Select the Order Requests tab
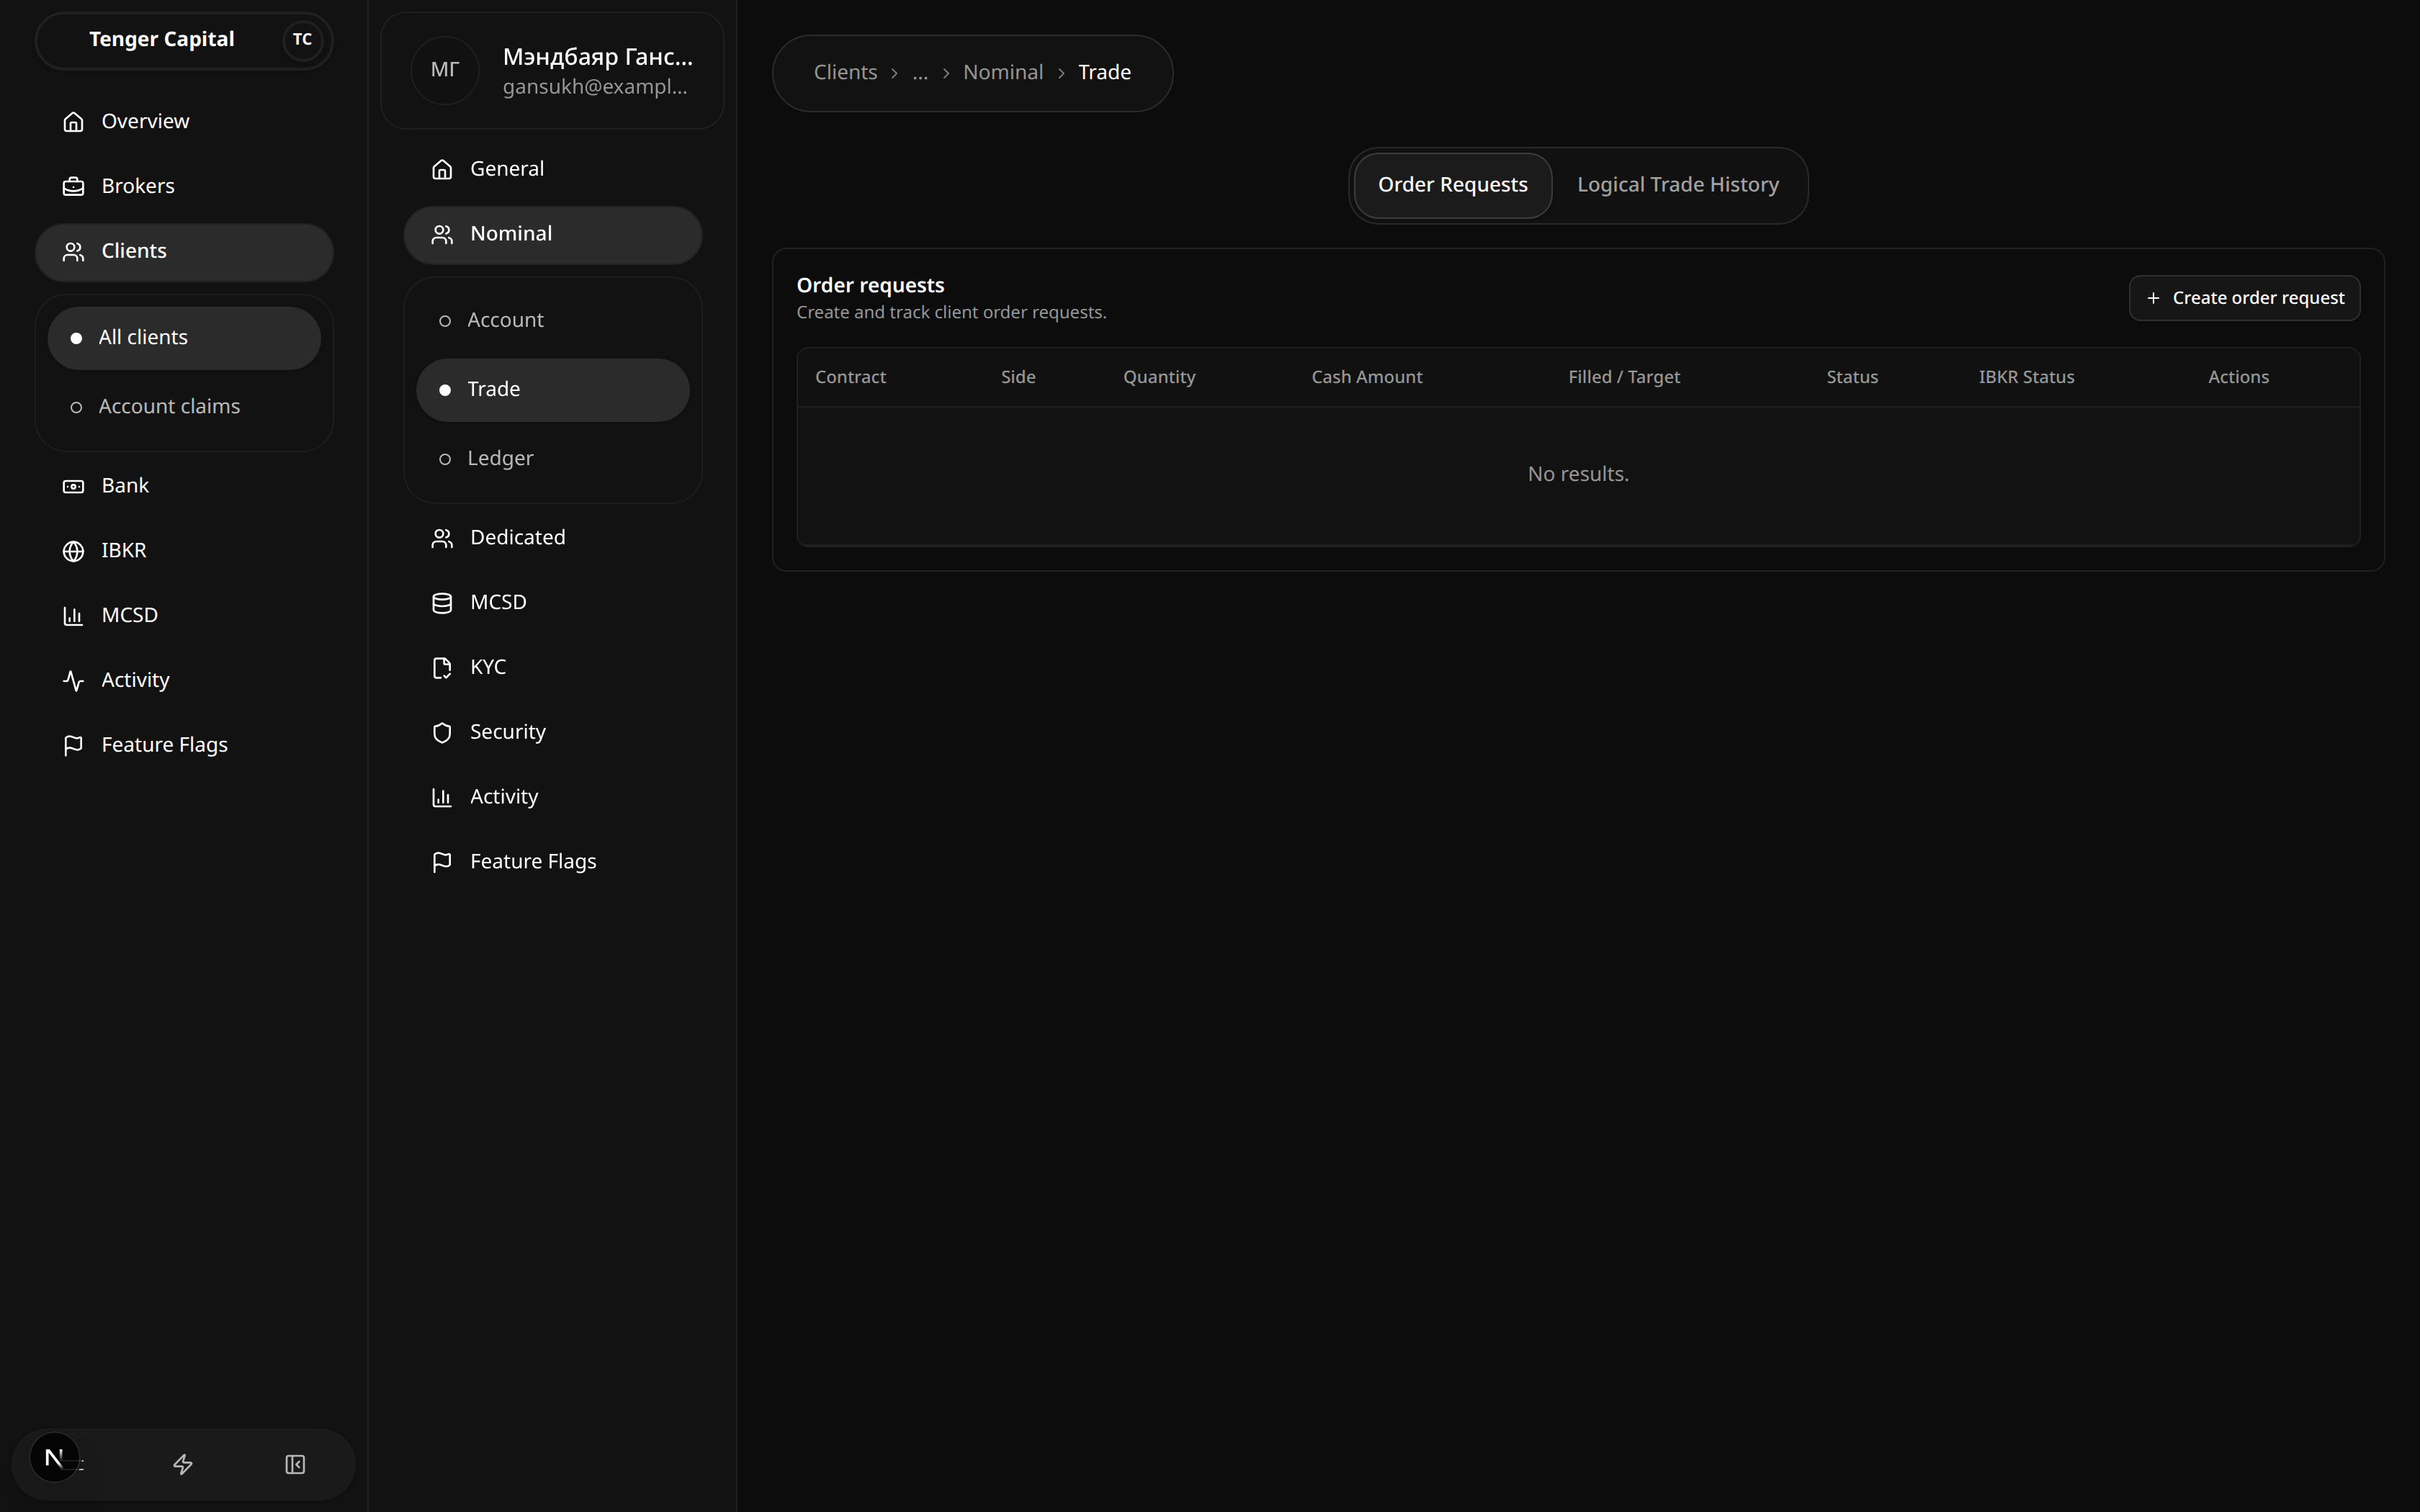The width and height of the screenshot is (2420, 1512). coord(1452,185)
